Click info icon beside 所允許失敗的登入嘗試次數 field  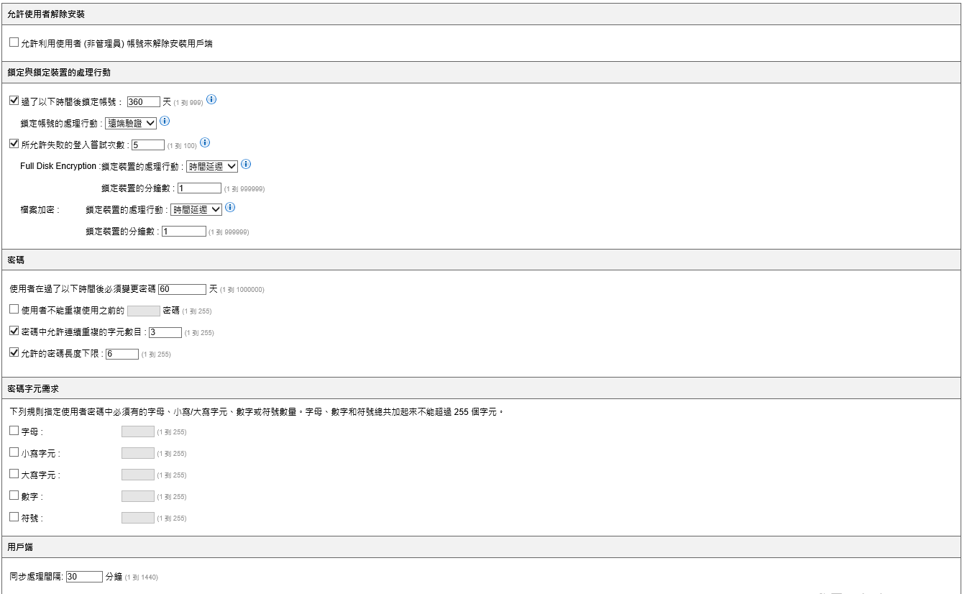point(205,143)
